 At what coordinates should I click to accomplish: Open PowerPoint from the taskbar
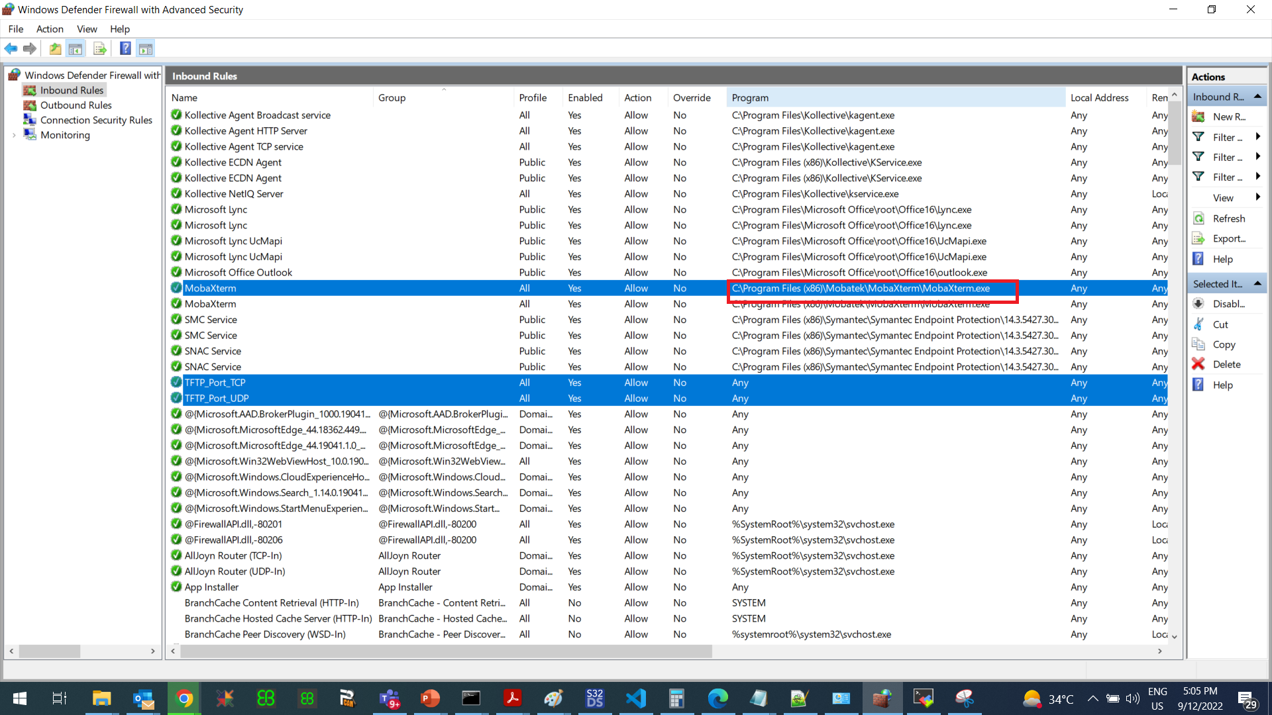[430, 698]
